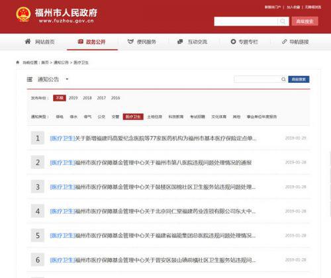Click the 无障碍浏览 top link
This screenshot has width=331, height=278.
313,7
